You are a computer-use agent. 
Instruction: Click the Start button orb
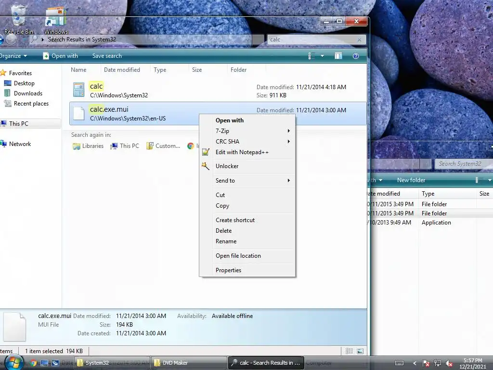click(14, 363)
